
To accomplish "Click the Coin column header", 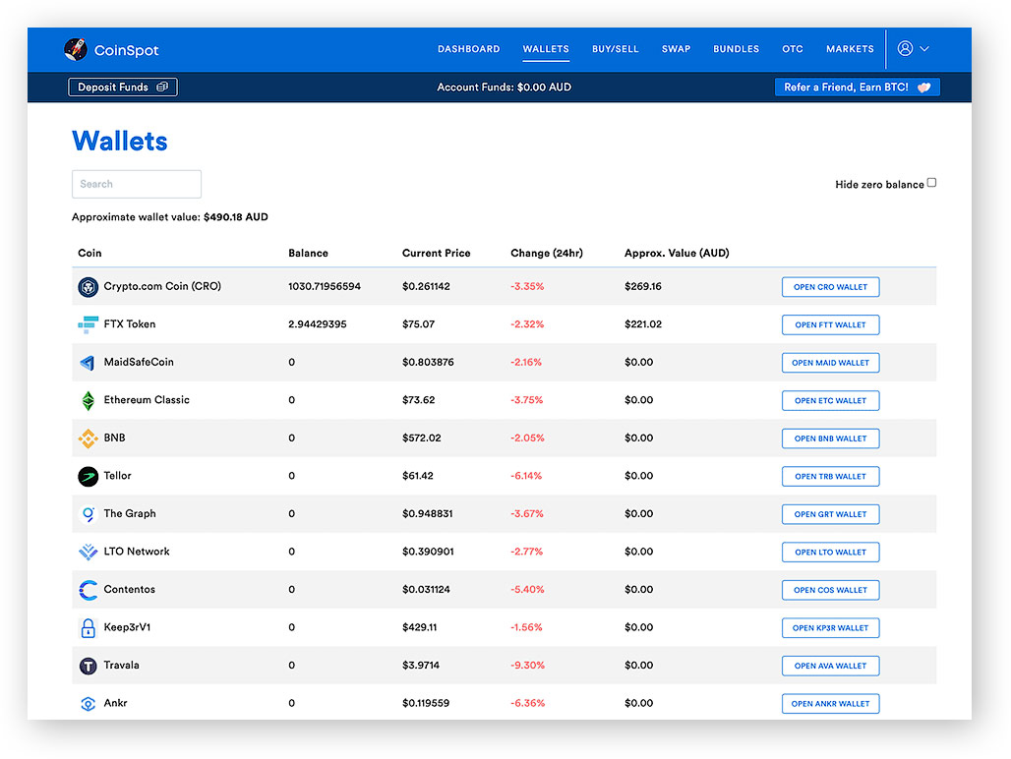I will 89,254.
